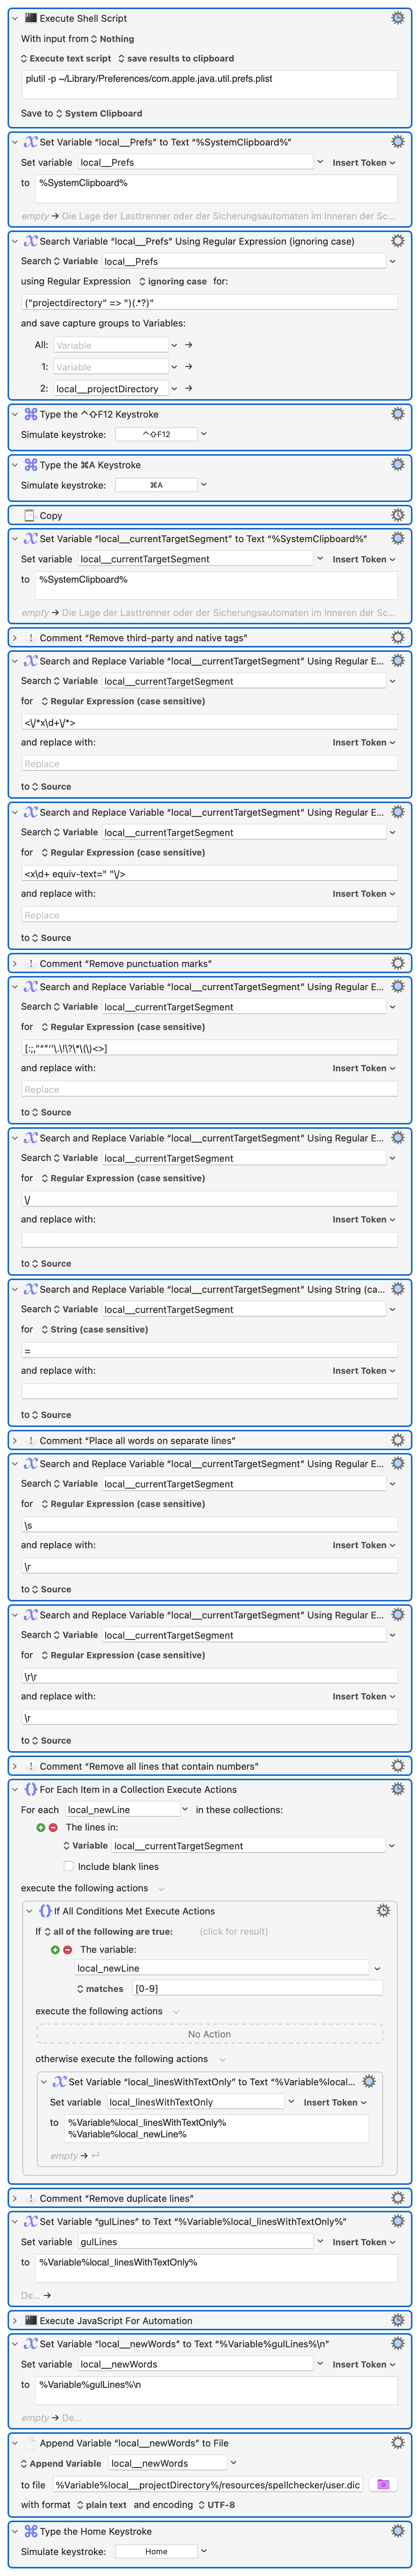This screenshot has height=2576, width=420.
Task: Click Append Variable field local__newWords
Action: [168, 2463]
